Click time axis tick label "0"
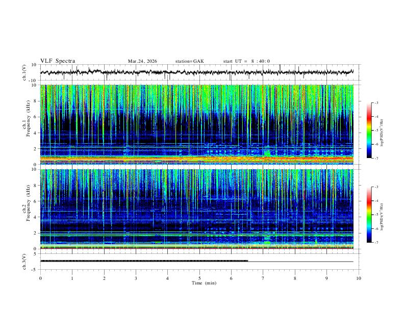Screen dimensions: 404x312 point(40,278)
